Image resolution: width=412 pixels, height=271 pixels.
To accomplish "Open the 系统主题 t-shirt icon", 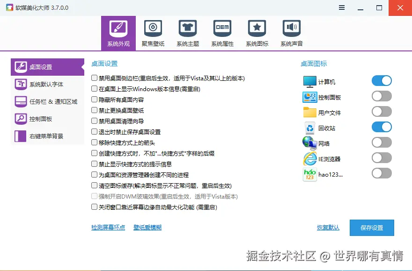I will 188,29.
